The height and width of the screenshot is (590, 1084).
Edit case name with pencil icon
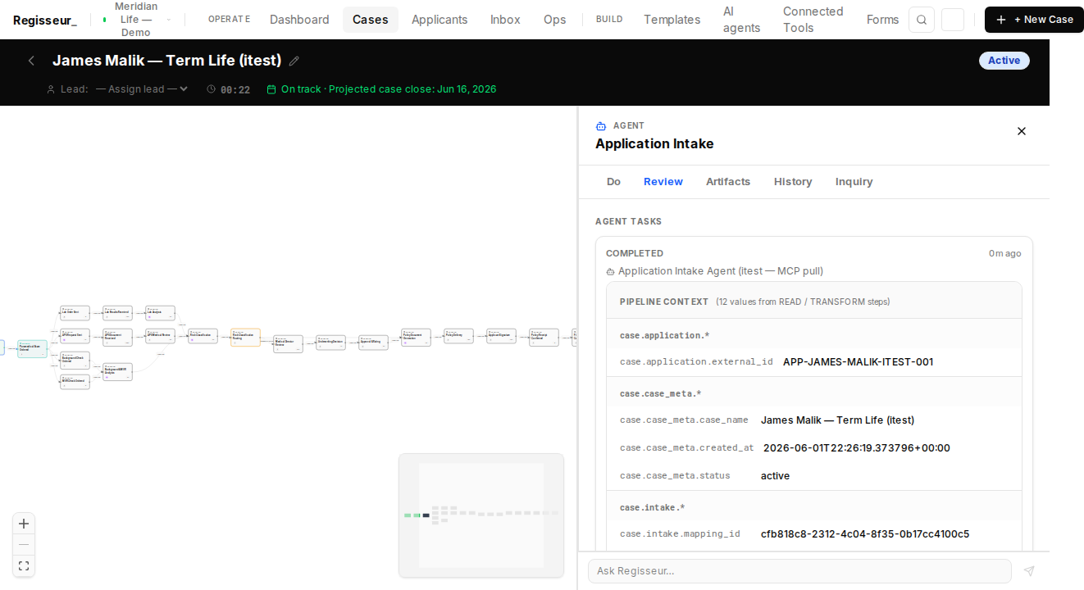point(294,61)
